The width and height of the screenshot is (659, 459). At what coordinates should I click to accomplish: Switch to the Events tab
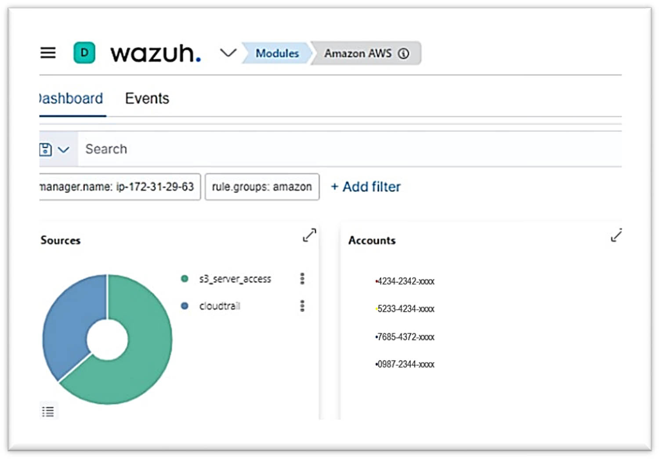[147, 98]
